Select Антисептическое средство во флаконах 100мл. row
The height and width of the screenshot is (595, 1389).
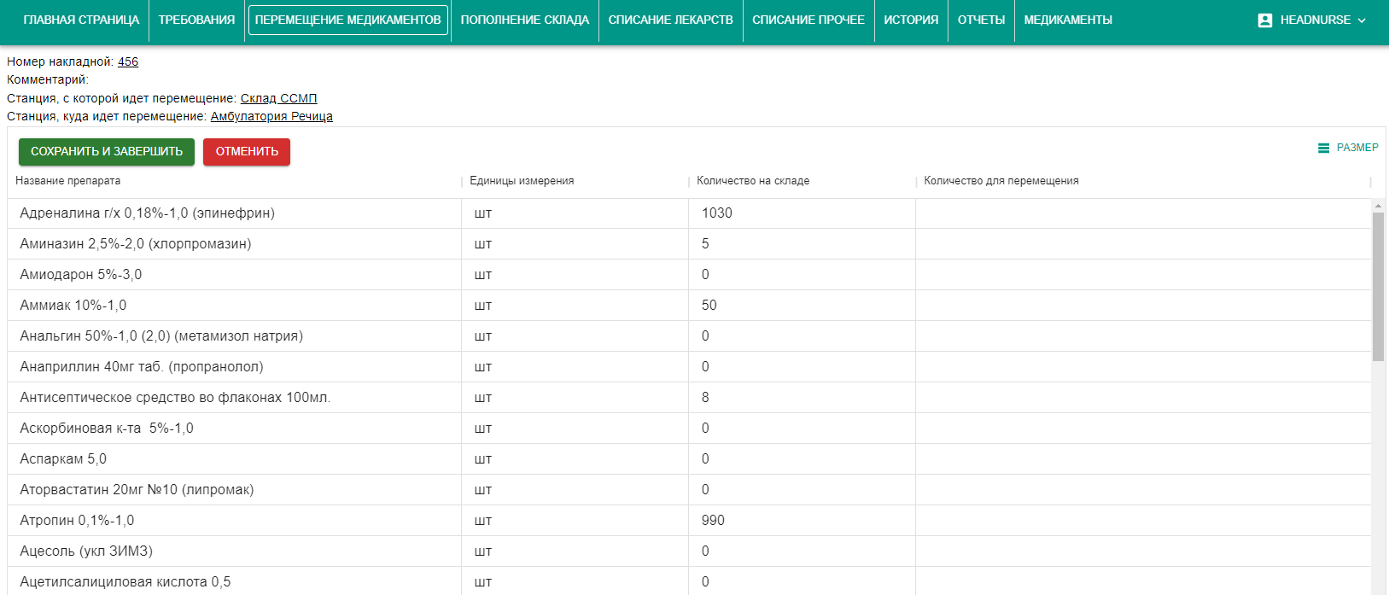(x=689, y=398)
